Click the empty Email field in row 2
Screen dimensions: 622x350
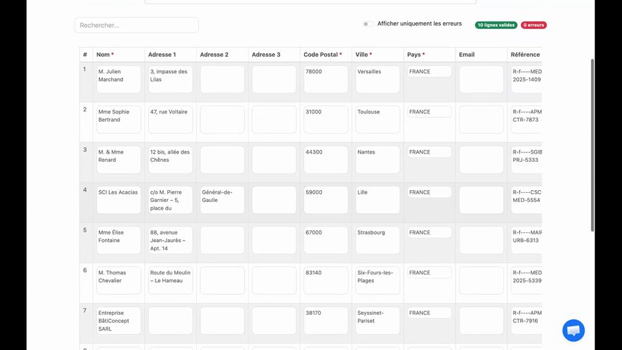[481, 119]
